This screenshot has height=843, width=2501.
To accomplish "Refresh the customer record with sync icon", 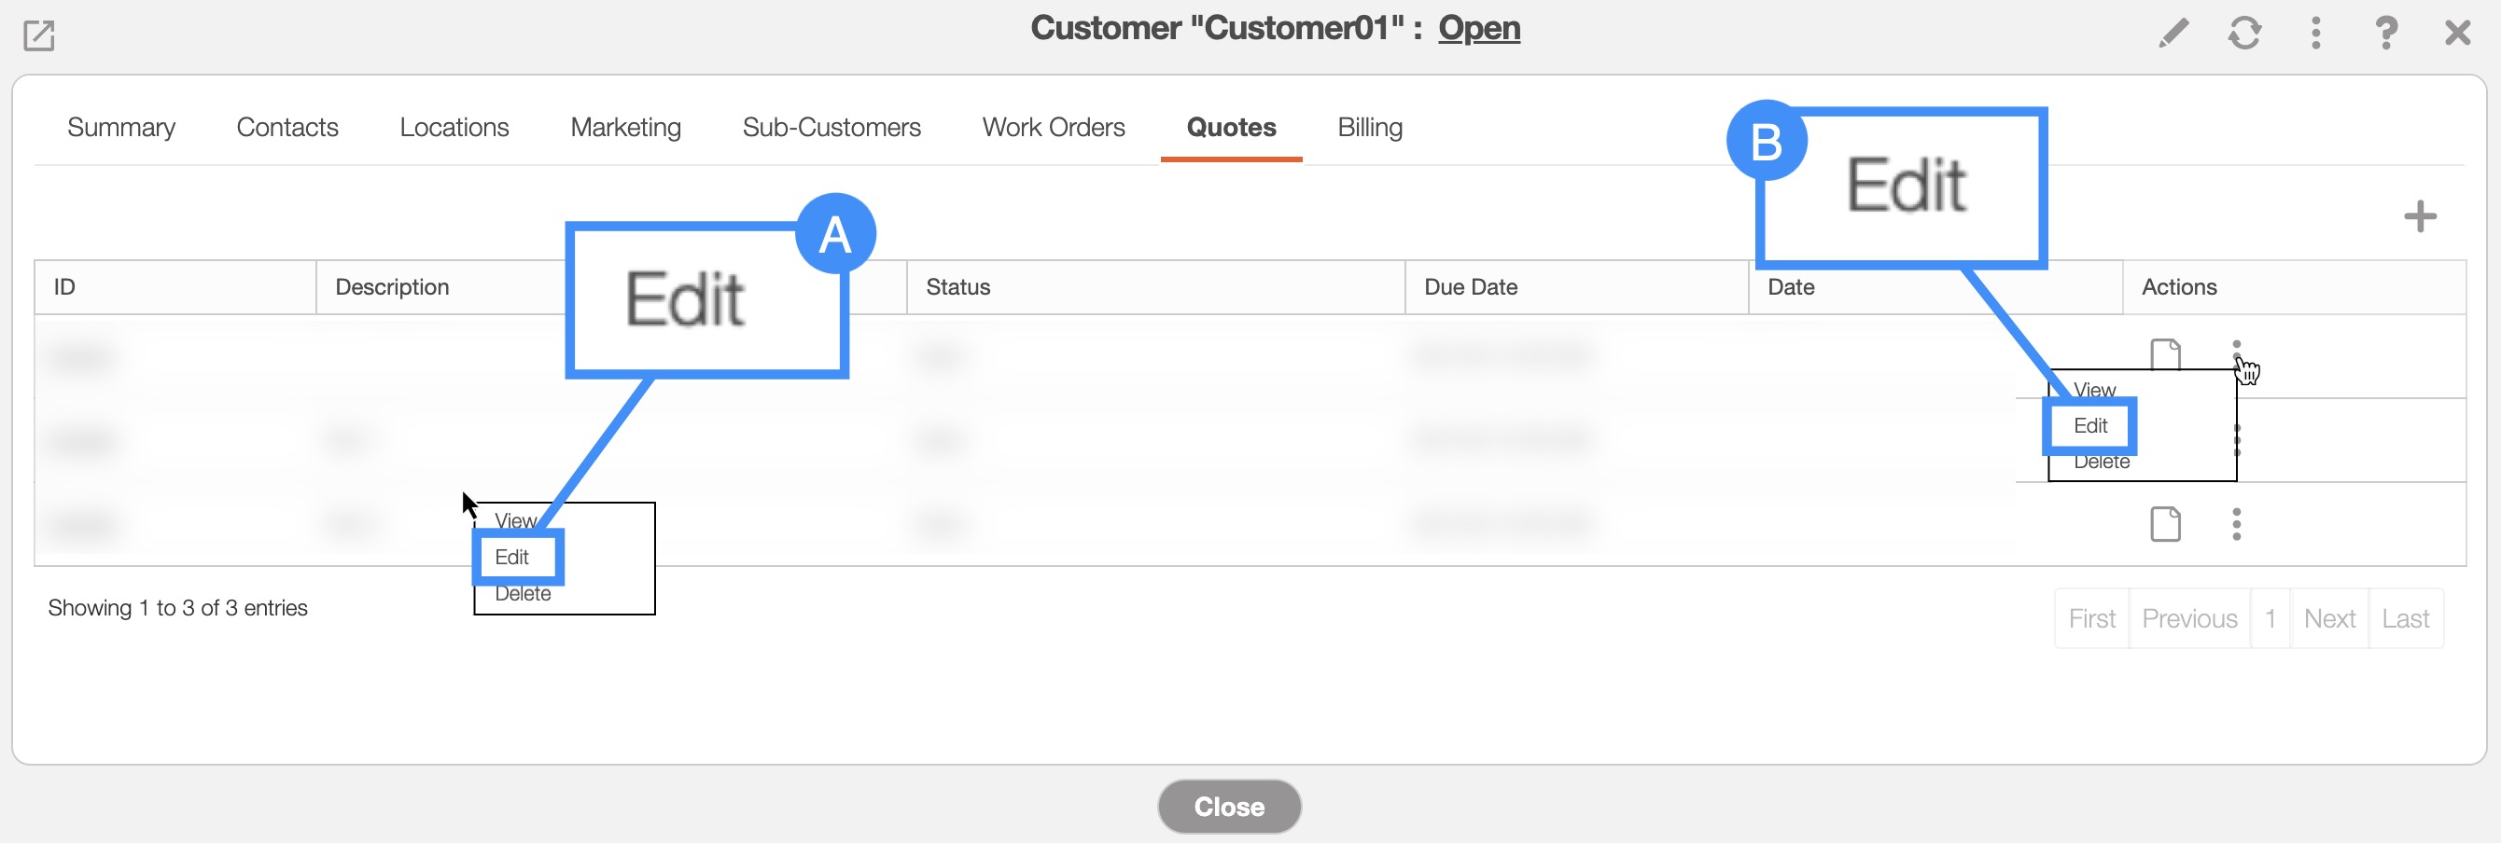I will 2243,34.
